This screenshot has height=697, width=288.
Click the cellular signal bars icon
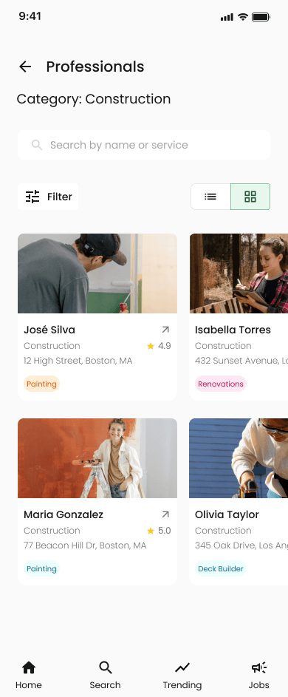click(x=227, y=17)
